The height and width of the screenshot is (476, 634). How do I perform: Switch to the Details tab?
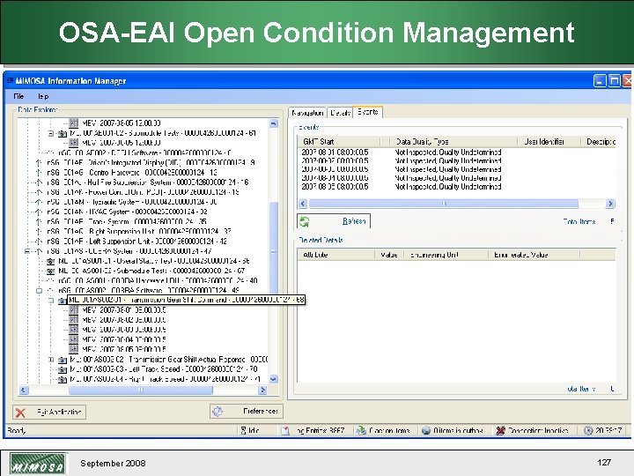(x=340, y=113)
